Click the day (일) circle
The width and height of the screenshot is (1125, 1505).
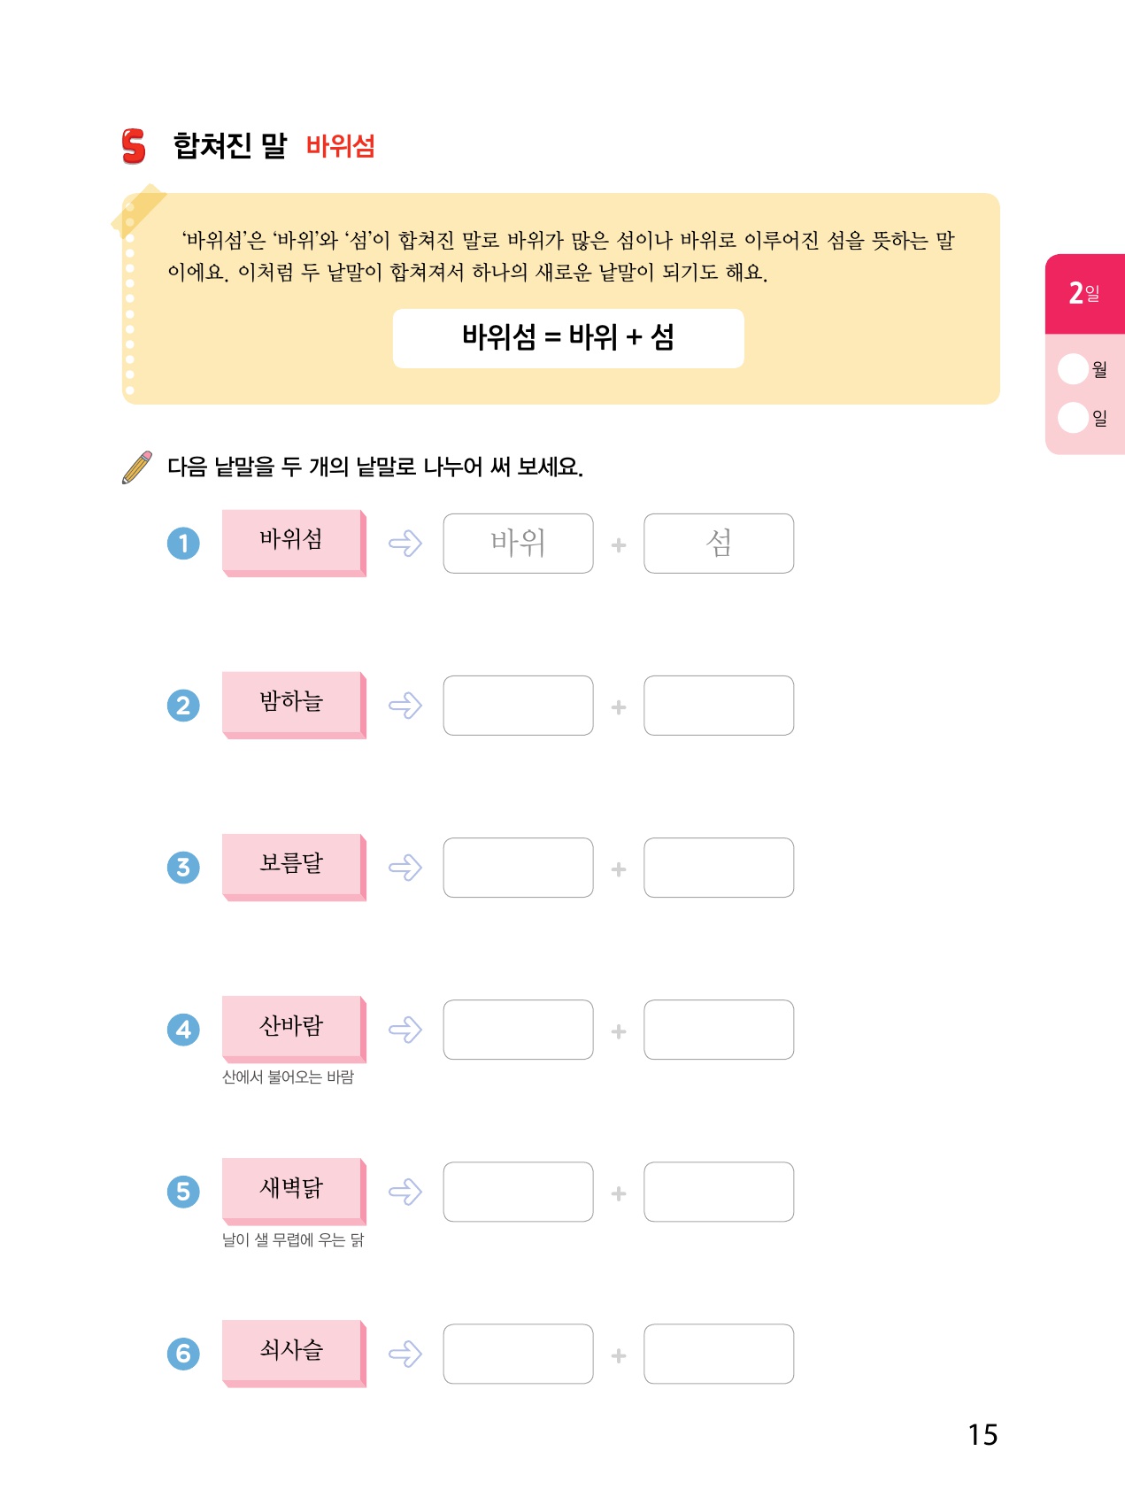click(1073, 417)
